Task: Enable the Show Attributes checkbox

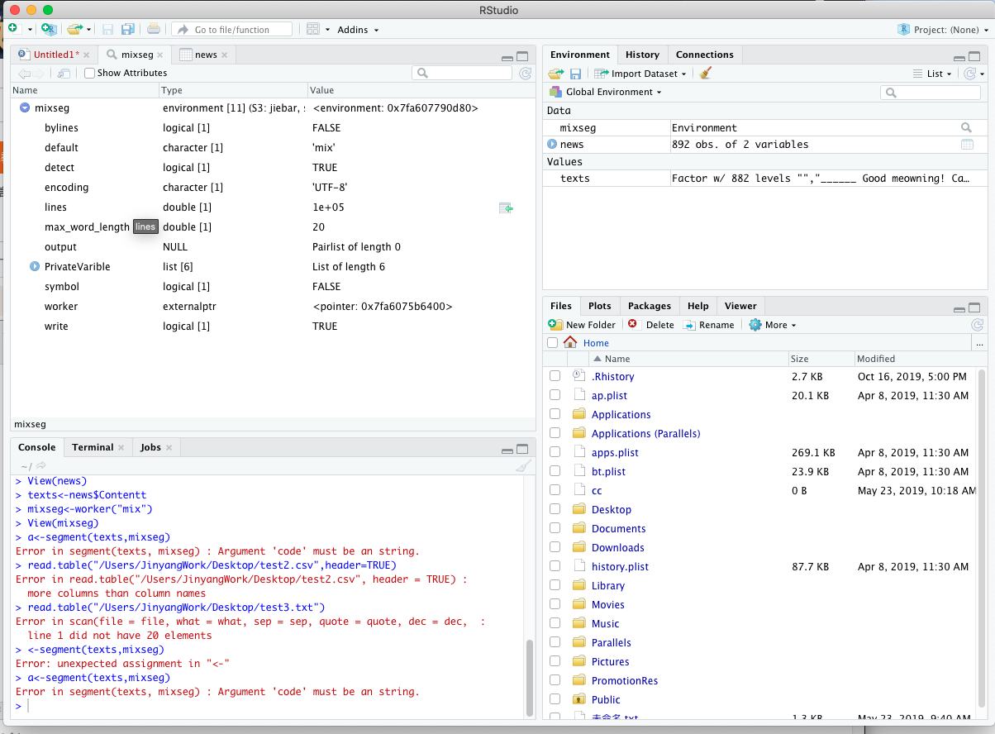Action: point(90,73)
